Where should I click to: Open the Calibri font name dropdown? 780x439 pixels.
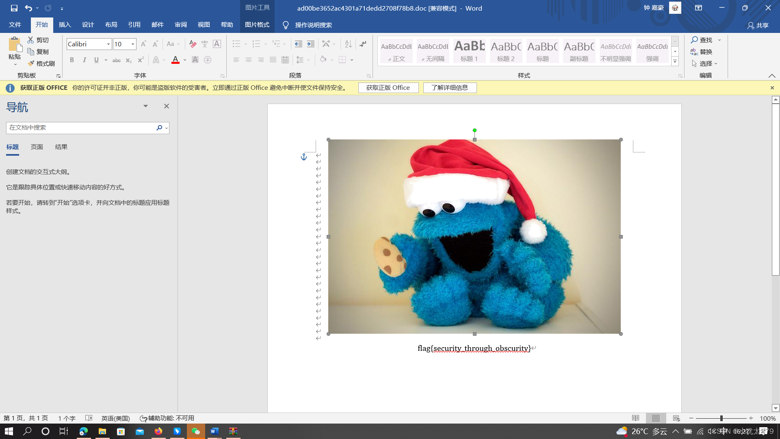click(x=108, y=44)
